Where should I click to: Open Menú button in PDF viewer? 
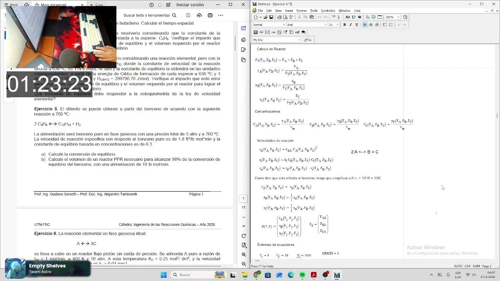click(11, 5)
